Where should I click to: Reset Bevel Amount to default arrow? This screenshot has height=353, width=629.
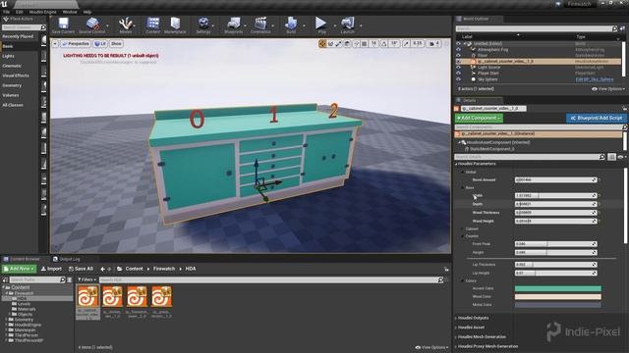[600, 180]
